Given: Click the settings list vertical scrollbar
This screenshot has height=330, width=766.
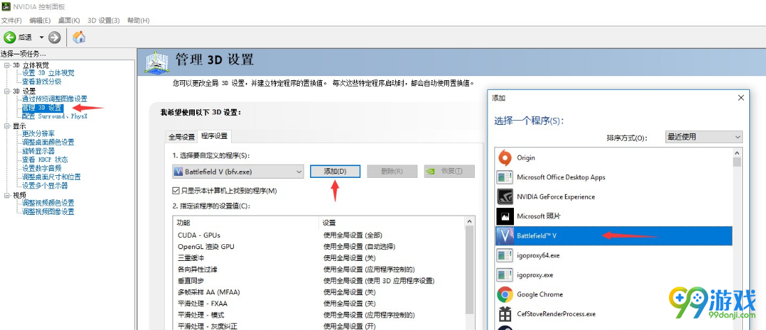Looking at the screenshot, I should [x=470, y=271].
